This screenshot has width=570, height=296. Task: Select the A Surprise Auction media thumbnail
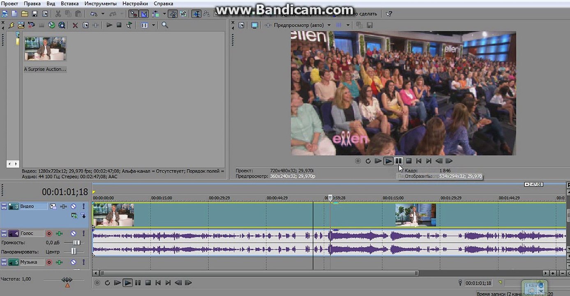point(45,49)
